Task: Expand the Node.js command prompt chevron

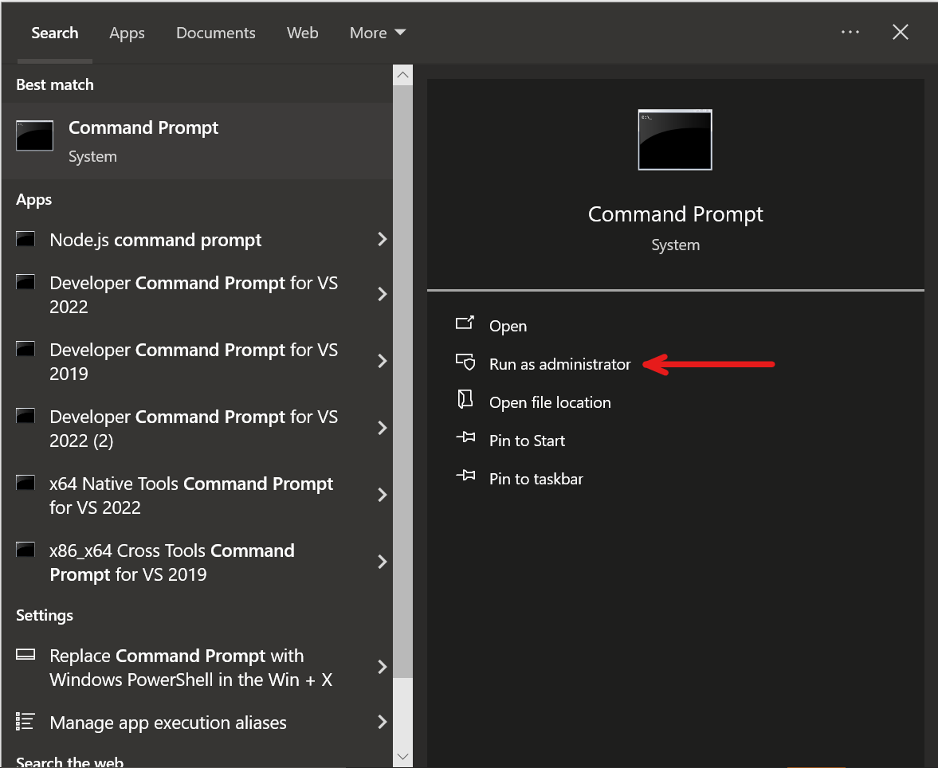Action: point(383,239)
